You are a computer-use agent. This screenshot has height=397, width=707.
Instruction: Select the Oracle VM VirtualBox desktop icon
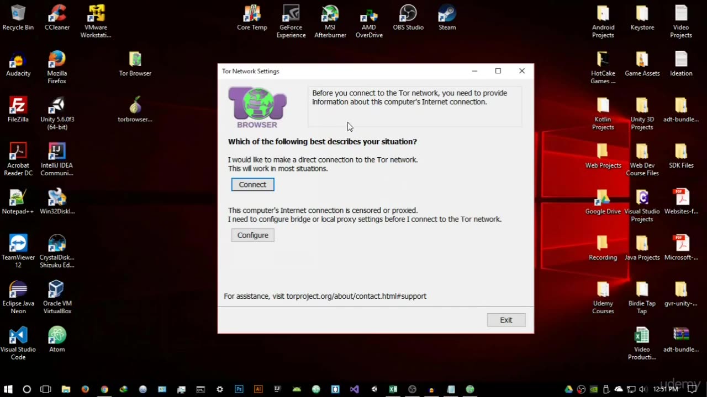(x=57, y=297)
